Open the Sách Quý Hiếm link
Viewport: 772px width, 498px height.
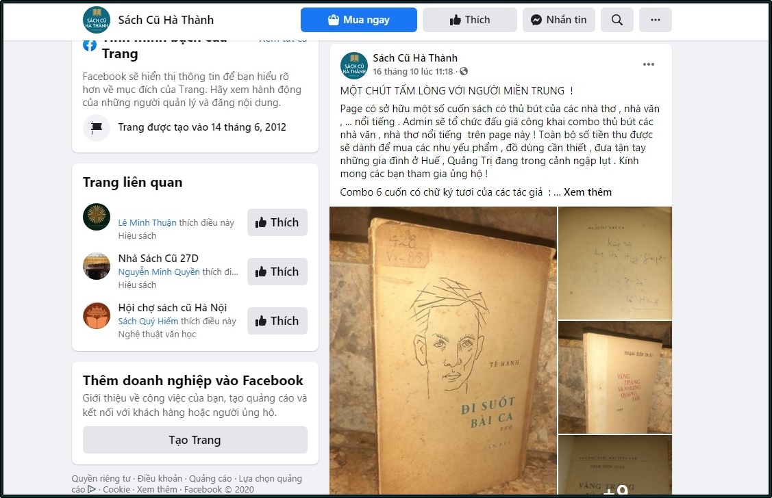click(x=148, y=321)
